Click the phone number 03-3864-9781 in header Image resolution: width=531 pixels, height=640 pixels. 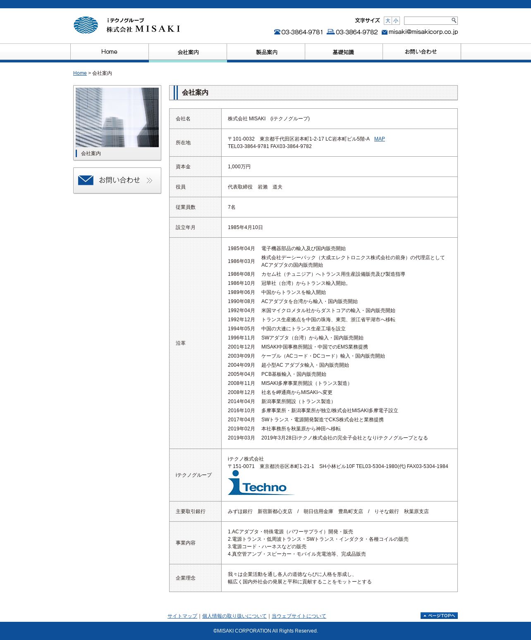pos(302,32)
